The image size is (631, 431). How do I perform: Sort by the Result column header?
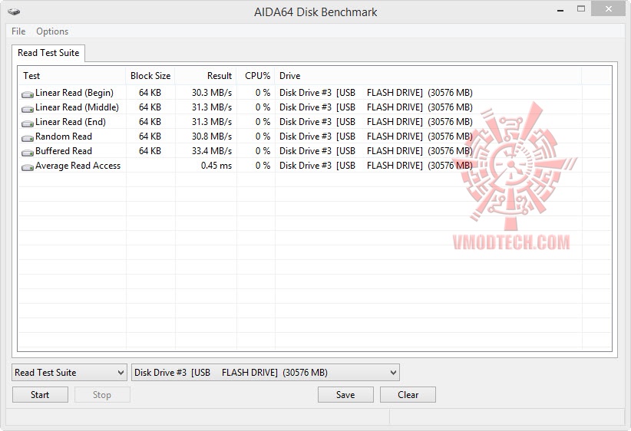206,76
